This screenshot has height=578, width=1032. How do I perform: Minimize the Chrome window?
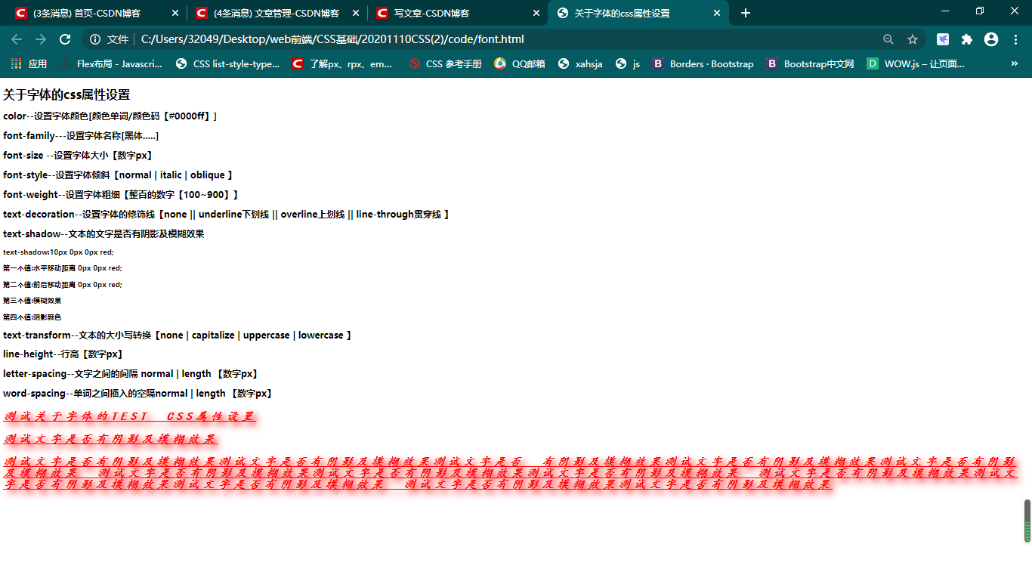tap(945, 11)
